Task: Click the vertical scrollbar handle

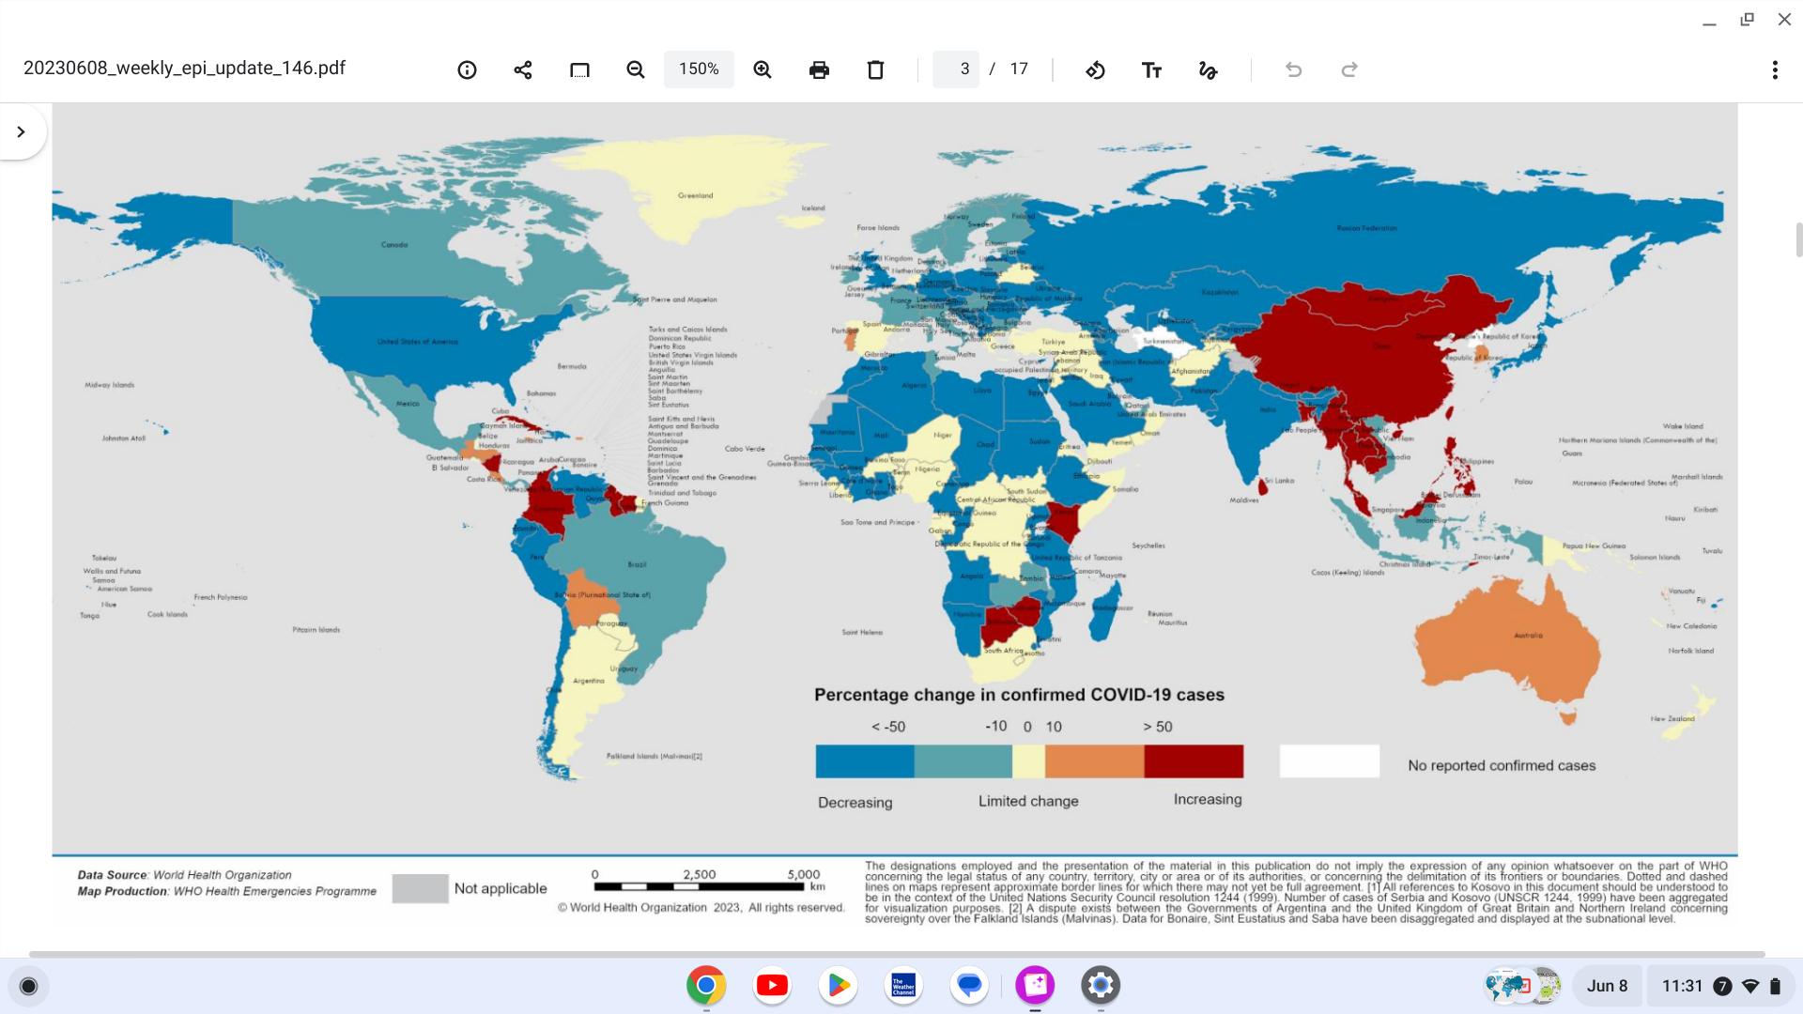Action: (x=1798, y=239)
